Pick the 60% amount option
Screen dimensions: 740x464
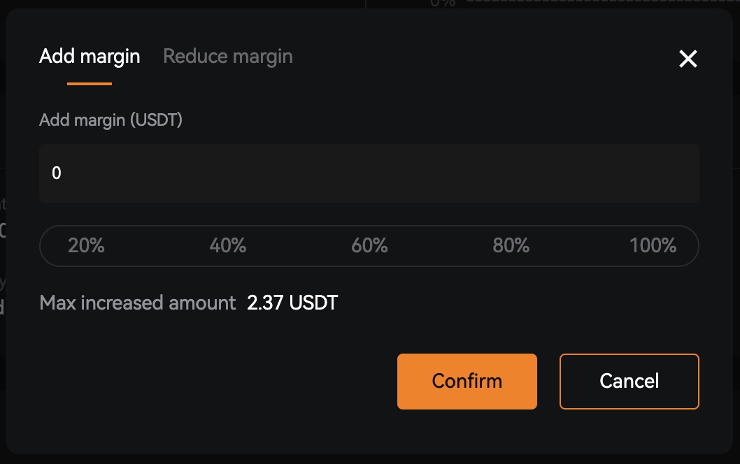369,246
